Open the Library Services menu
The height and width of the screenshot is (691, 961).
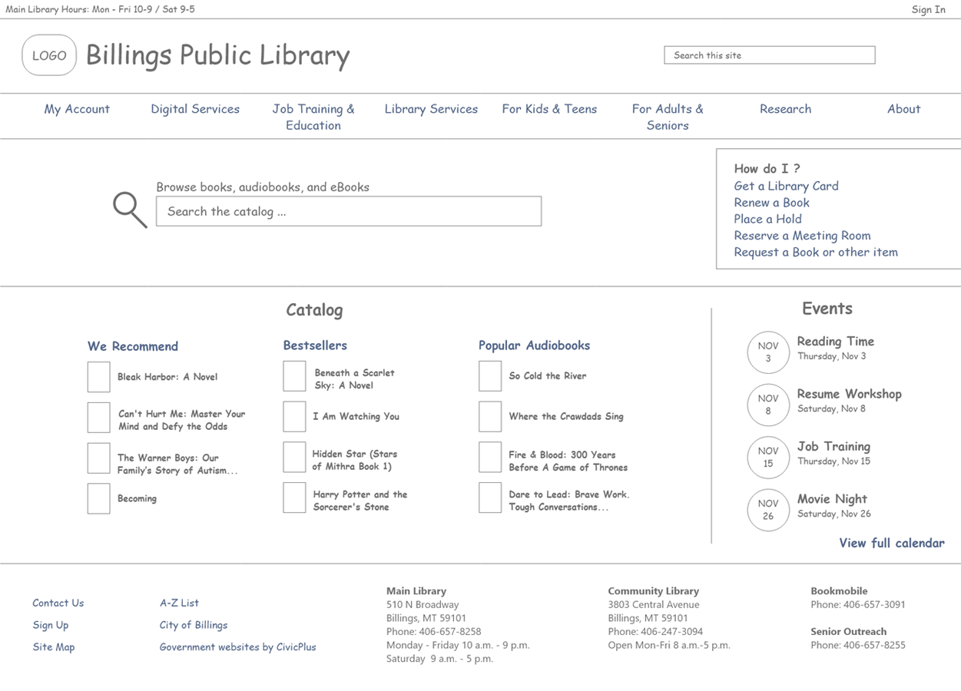431,109
